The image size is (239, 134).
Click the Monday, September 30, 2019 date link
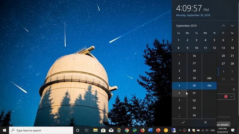[193, 15]
